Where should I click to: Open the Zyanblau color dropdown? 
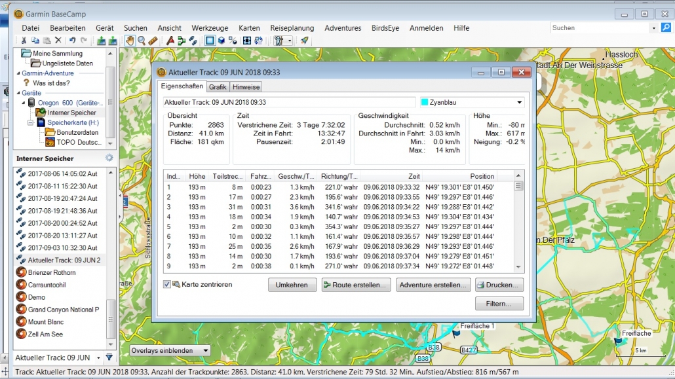519,102
